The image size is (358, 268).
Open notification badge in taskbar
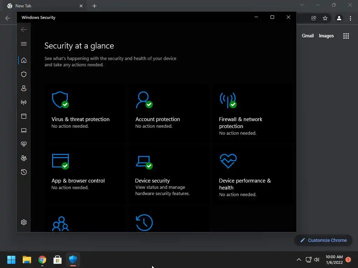[x=348, y=260]
